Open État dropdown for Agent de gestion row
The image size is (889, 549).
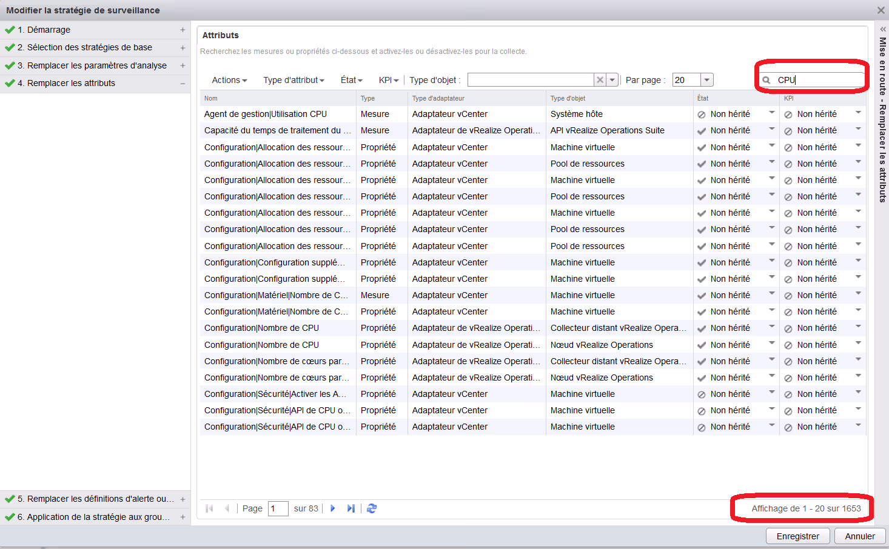[771, 113]
